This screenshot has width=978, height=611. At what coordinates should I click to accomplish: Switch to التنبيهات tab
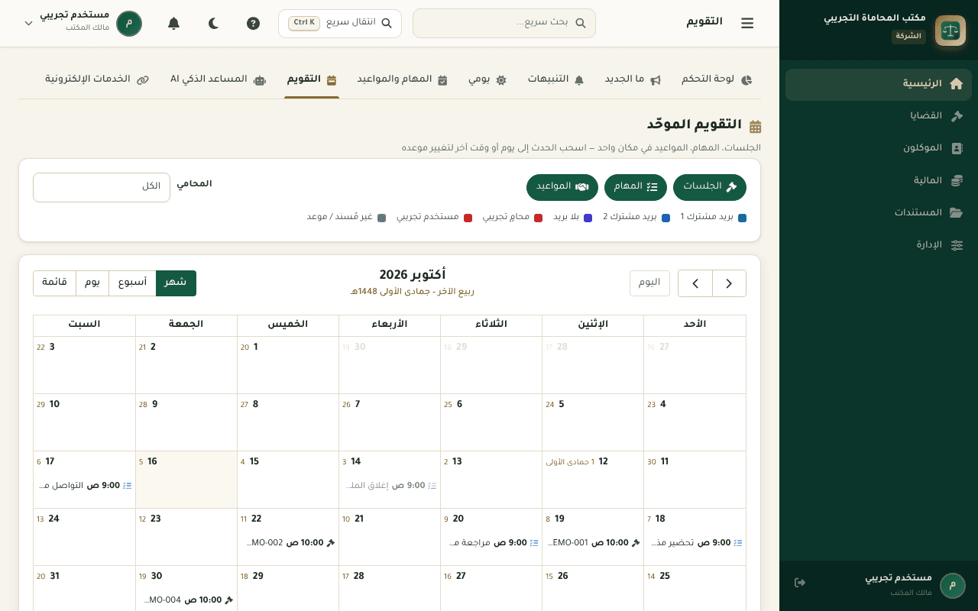(556, 79)
